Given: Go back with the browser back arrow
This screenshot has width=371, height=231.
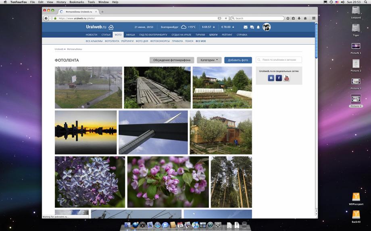Looking at the screenshot, I should 46,18.
